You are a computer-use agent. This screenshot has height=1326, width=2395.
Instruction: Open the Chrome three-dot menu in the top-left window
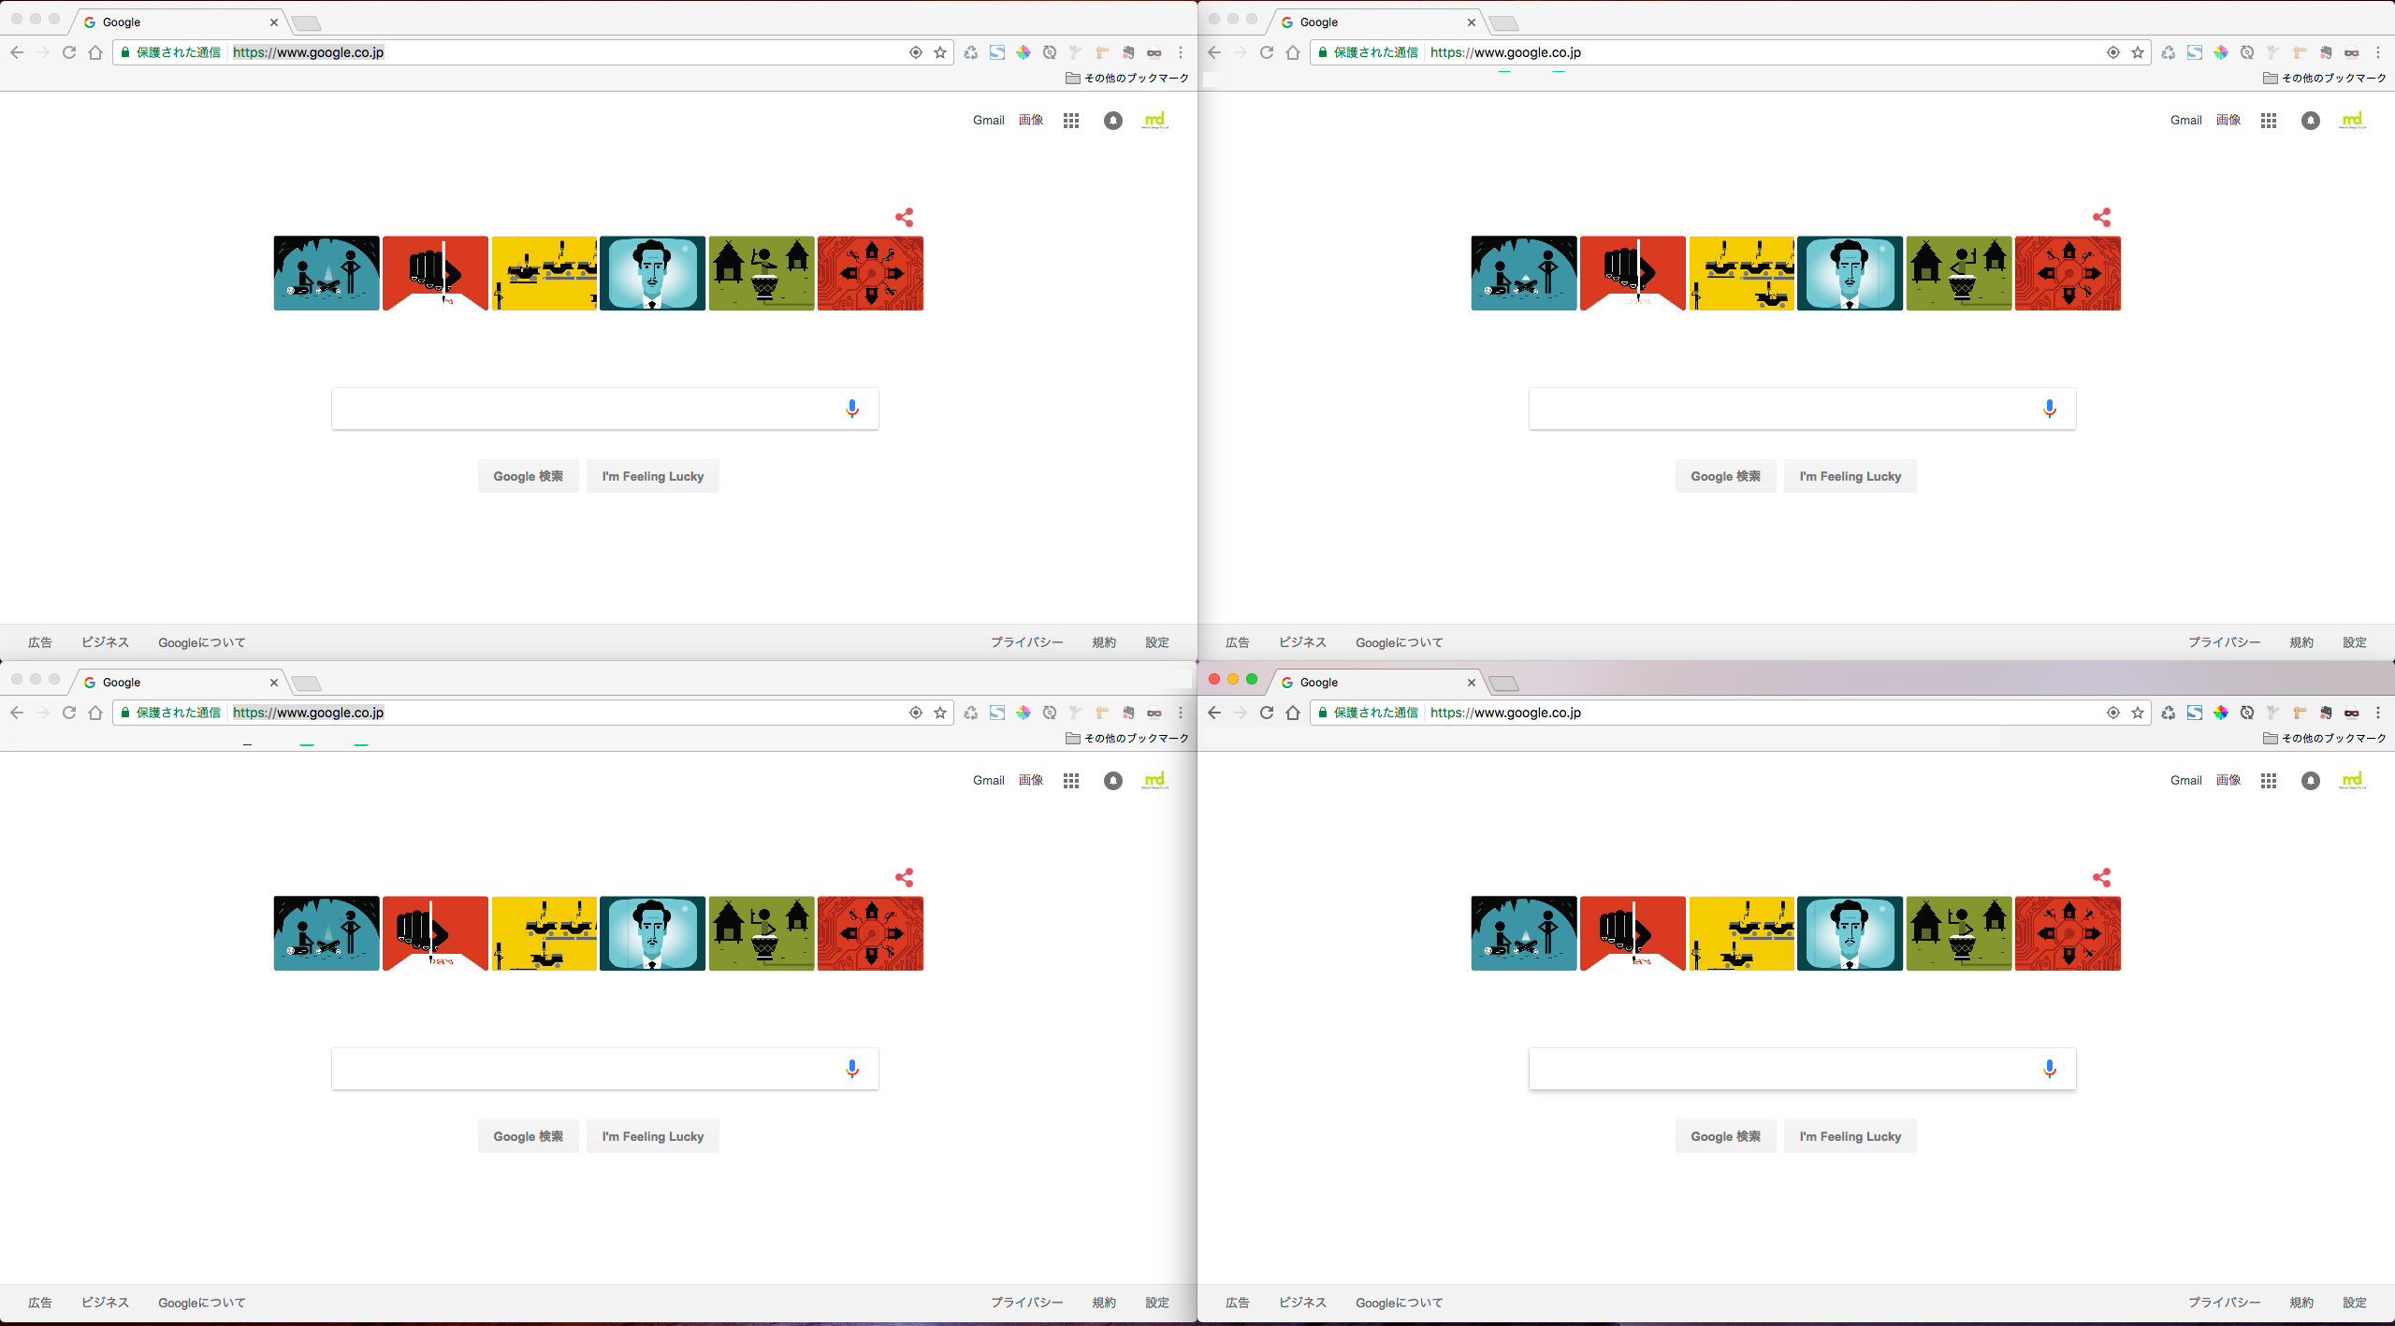(1181, 52)
